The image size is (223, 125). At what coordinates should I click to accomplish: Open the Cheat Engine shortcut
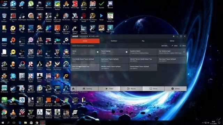point(22,17)
